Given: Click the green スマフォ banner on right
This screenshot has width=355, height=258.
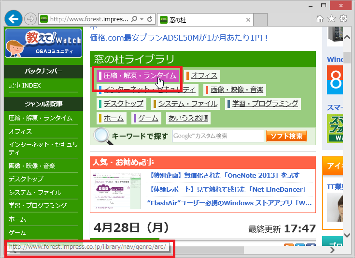Looking at the screenshot, I should (x=335, y=128).
